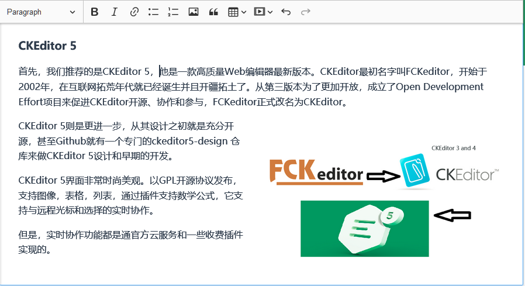Insert a link
The width and height of the screenshot is (525, 286).
pyautogui.click(x=134, y=12)
